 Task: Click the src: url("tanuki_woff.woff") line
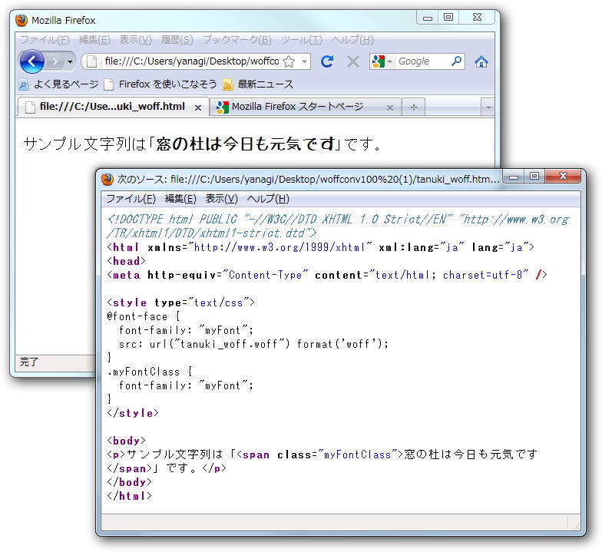[253, 344]
